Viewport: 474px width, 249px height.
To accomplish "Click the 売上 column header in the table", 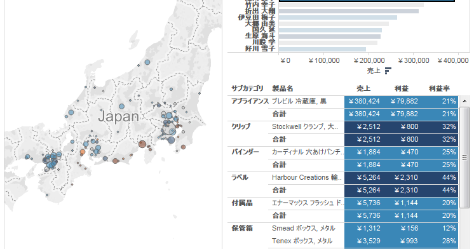I will click(363, 88).
